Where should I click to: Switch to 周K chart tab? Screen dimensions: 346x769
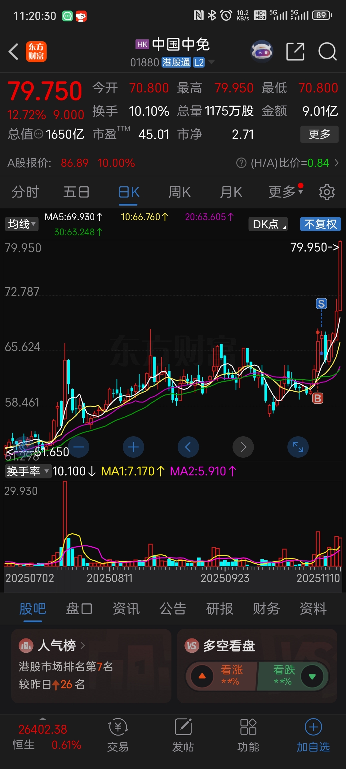[180, 192]
